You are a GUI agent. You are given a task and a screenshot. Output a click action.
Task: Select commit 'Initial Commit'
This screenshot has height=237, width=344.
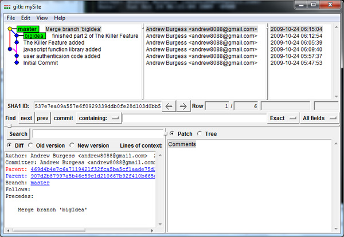point(41,63)
